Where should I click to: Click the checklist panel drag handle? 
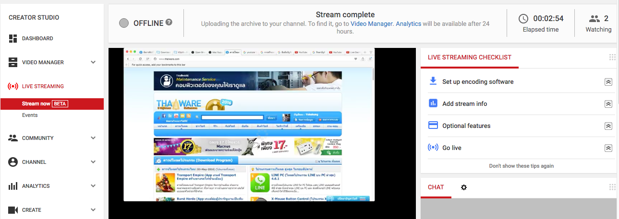tap(612, 58)
